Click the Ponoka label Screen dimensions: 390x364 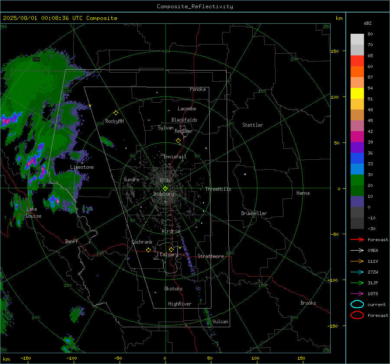coord(198,89)
